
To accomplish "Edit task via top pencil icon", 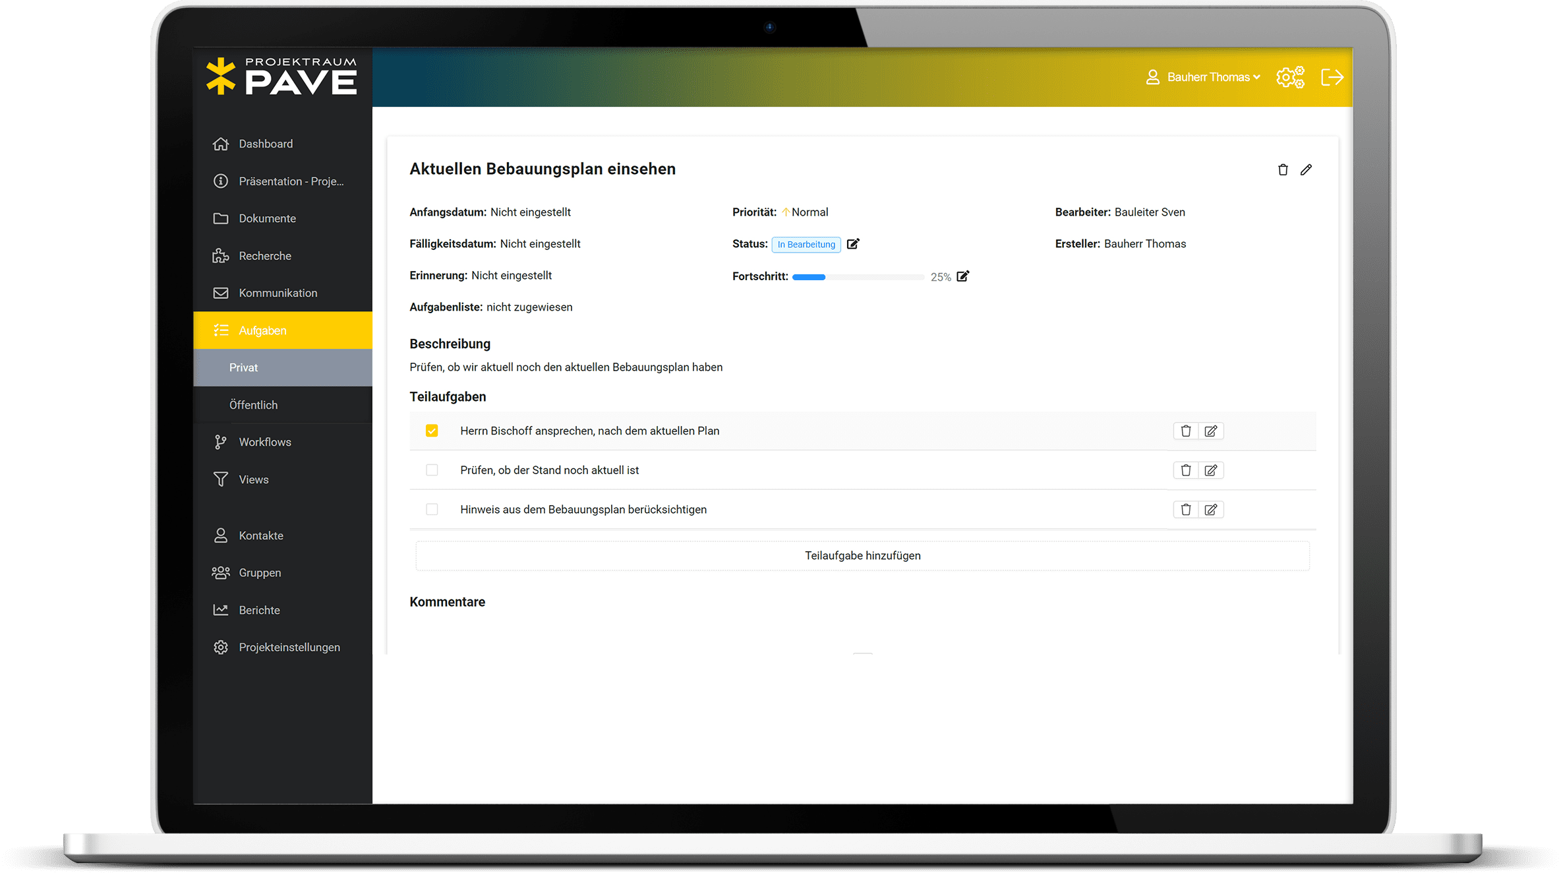I will click(1306, 170).
